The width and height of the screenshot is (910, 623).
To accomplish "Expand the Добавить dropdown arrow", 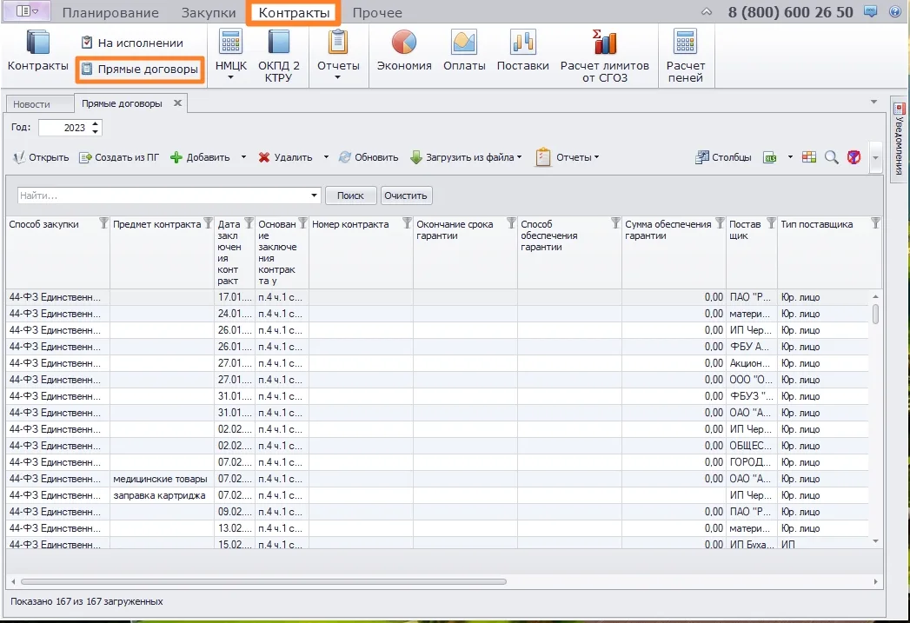I will coord(243,157).
